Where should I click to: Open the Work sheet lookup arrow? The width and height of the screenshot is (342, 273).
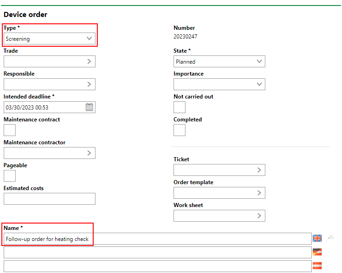259,216
